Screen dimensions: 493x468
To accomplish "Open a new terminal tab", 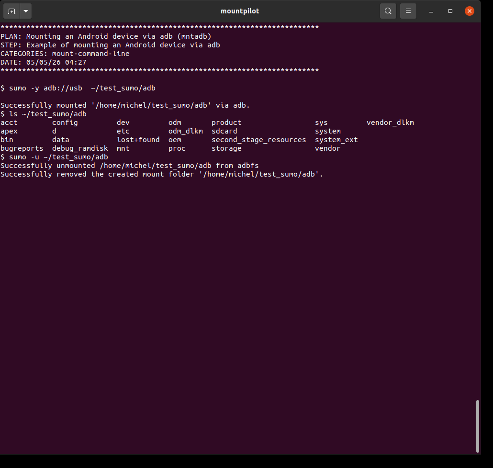I will [x=11, y=11].
